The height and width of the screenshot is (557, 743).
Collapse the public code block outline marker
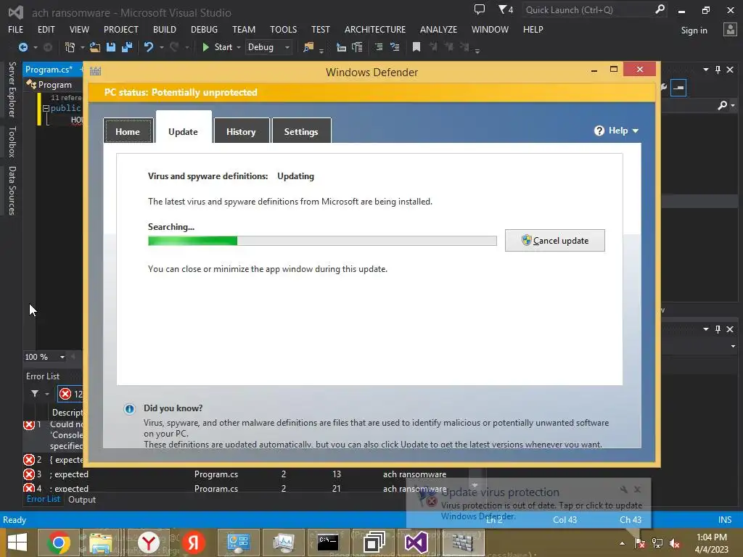click(x=46, y=109)
